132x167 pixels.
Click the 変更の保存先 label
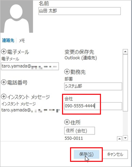point(79,52)
